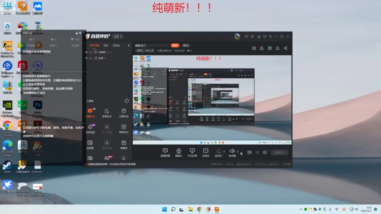The image size is (381, 214).
Task: Add a 多媒体 media source
Action: point(206,153)
